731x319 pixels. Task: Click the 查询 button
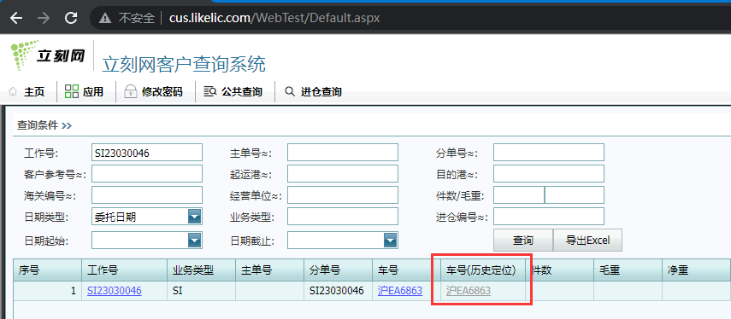(x=523, y=241)
